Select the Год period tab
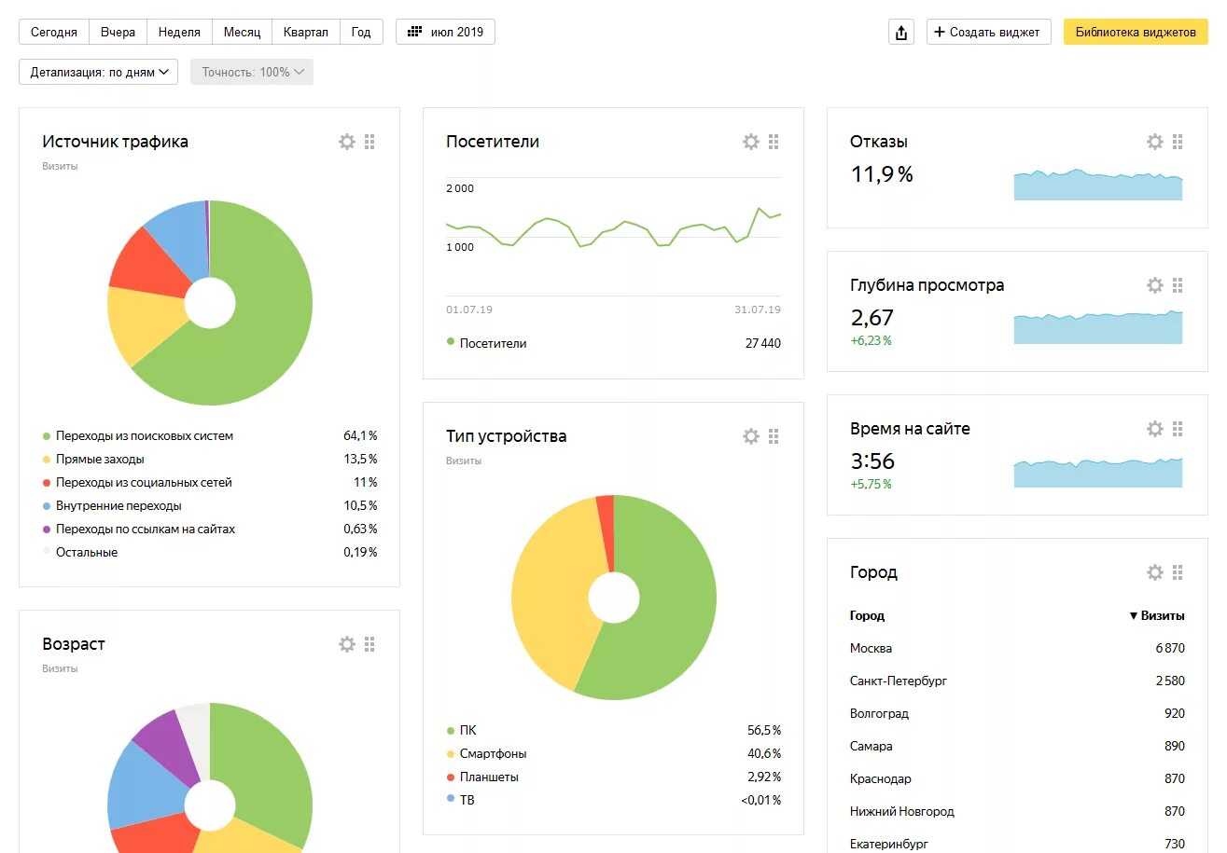This screenshot has width=1227, height=853. 361,32
